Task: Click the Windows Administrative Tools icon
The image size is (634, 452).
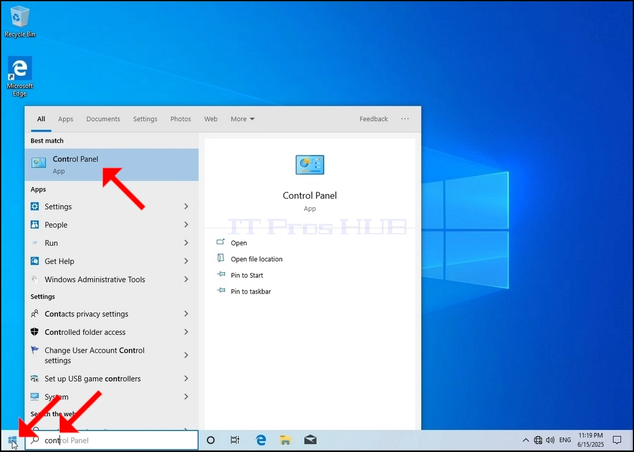Action: click(35, 279)
